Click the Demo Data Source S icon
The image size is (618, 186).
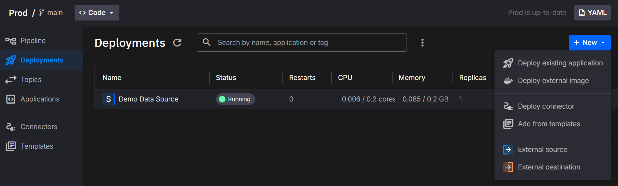click(x=108, y=99)
